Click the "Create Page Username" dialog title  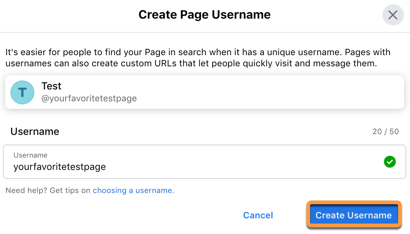click(204, 15)
